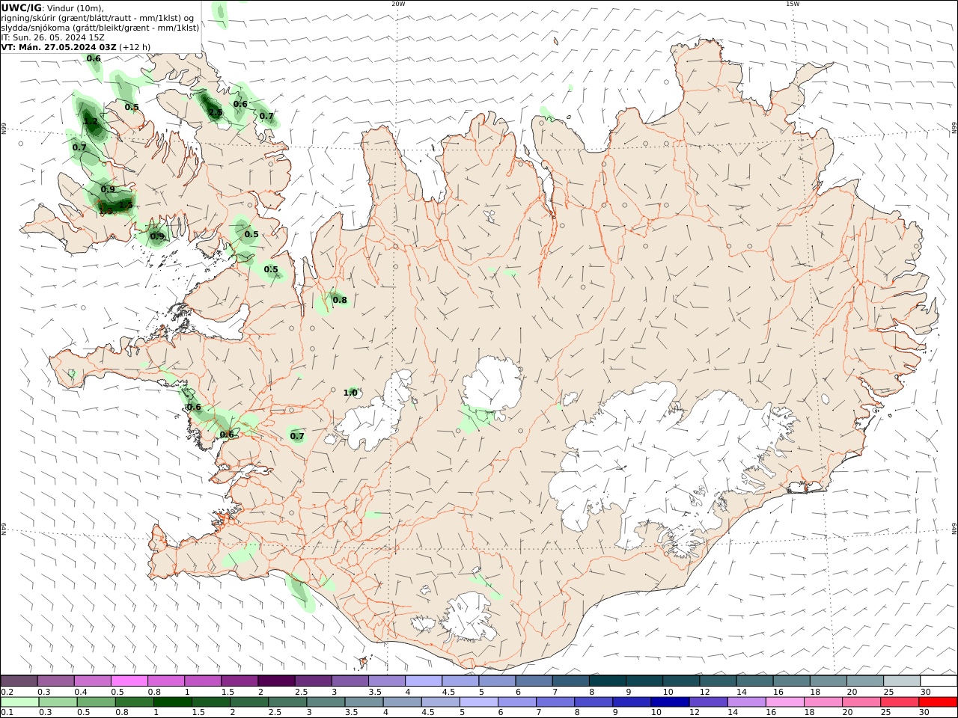
Task: Click the '(+12 h)' forecast offset label
Action: (x=135, y=46)
